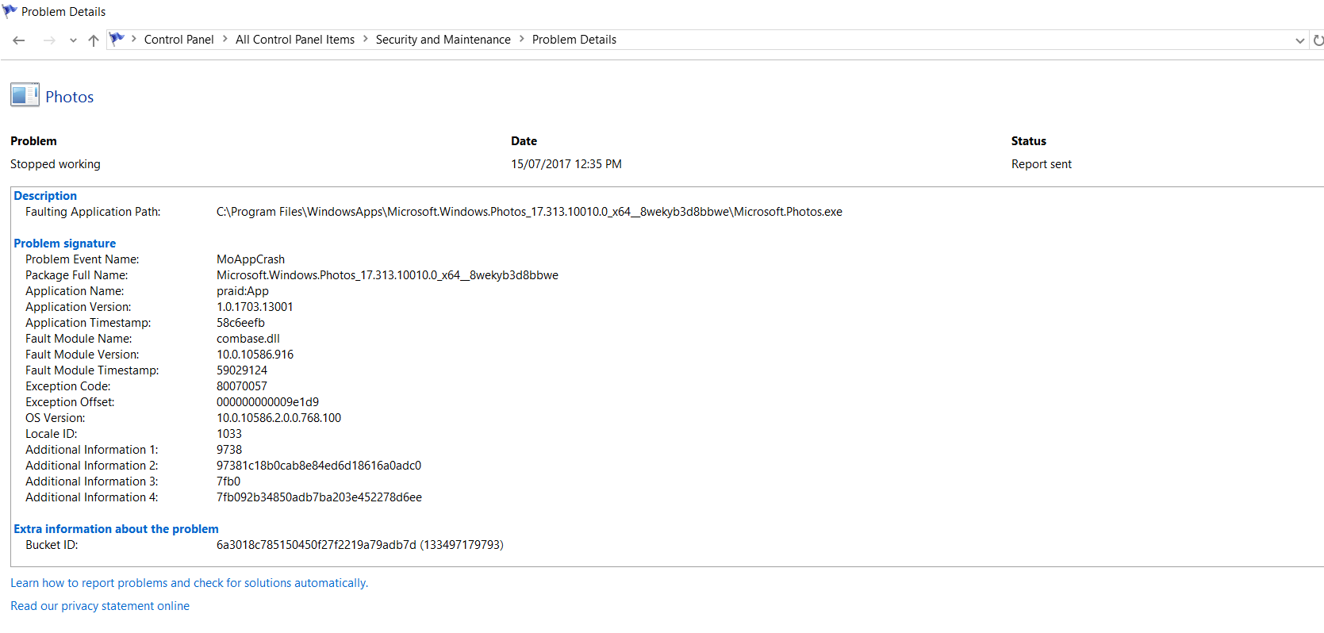Image resolution: width=1324 pixels, height=633 pixels.
Task: Expand chevron after All Control Panel Items
Action: pos(366,39)
